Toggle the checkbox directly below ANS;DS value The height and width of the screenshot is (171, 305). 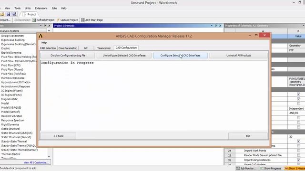[x=298, y=118]
